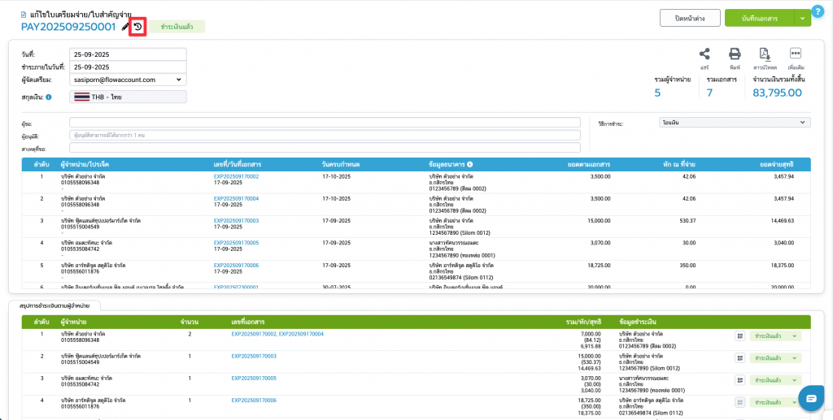Click the THB - ไทย currency field

[x=129, y=97]
